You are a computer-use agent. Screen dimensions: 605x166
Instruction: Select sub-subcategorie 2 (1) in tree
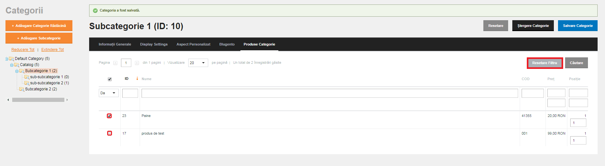point(50,83)
